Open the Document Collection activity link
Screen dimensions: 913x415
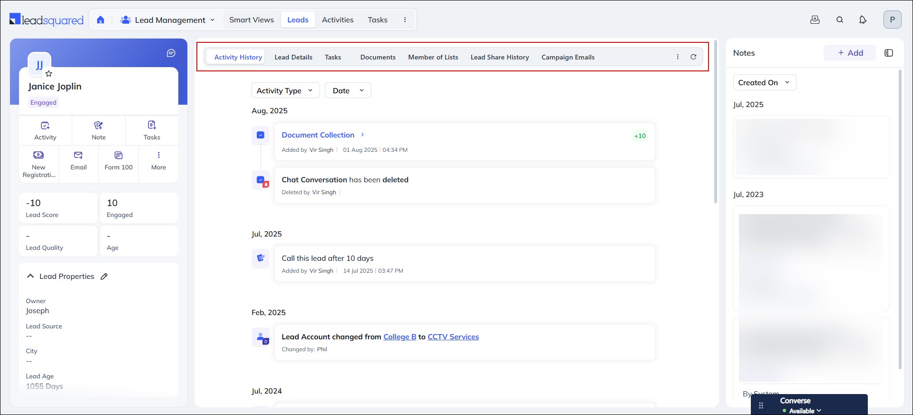tap(318, 135)
